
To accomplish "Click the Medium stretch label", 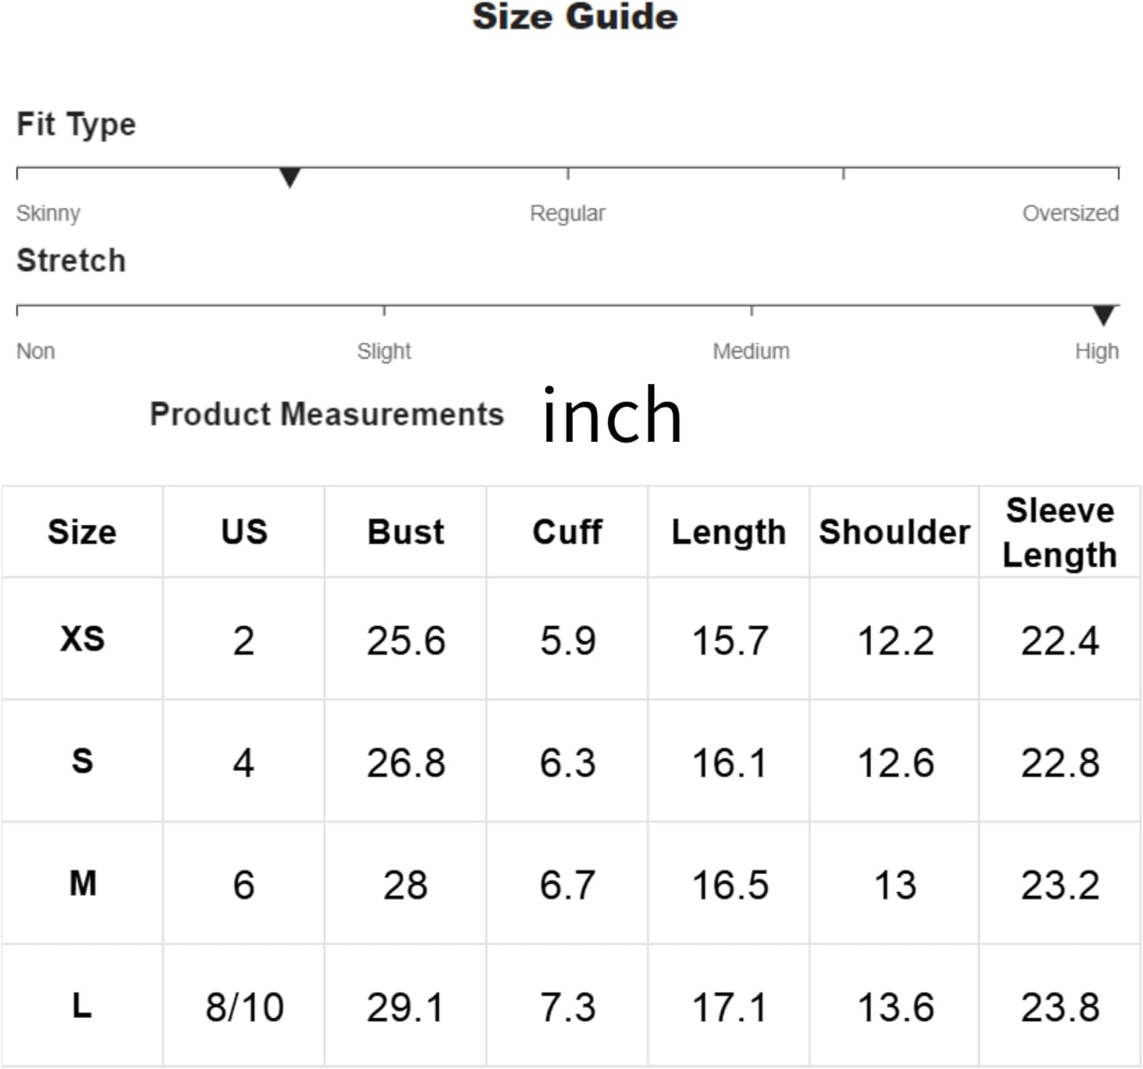I will coord(751,351).
